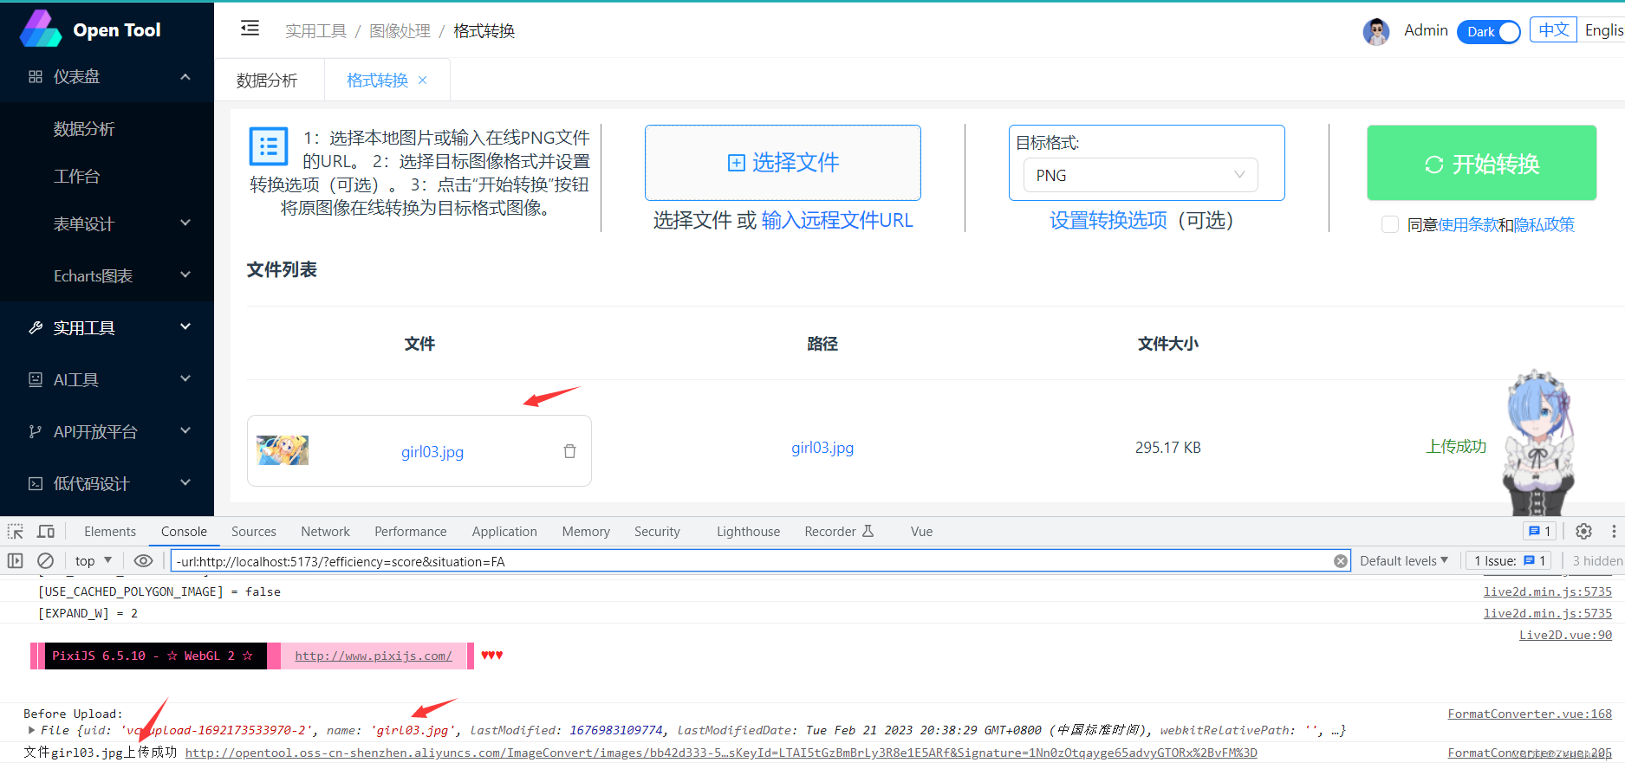1625x769 pixels.
Task: Switch language to 中文
Action: pyautogui.click(x=1553, y=29)
